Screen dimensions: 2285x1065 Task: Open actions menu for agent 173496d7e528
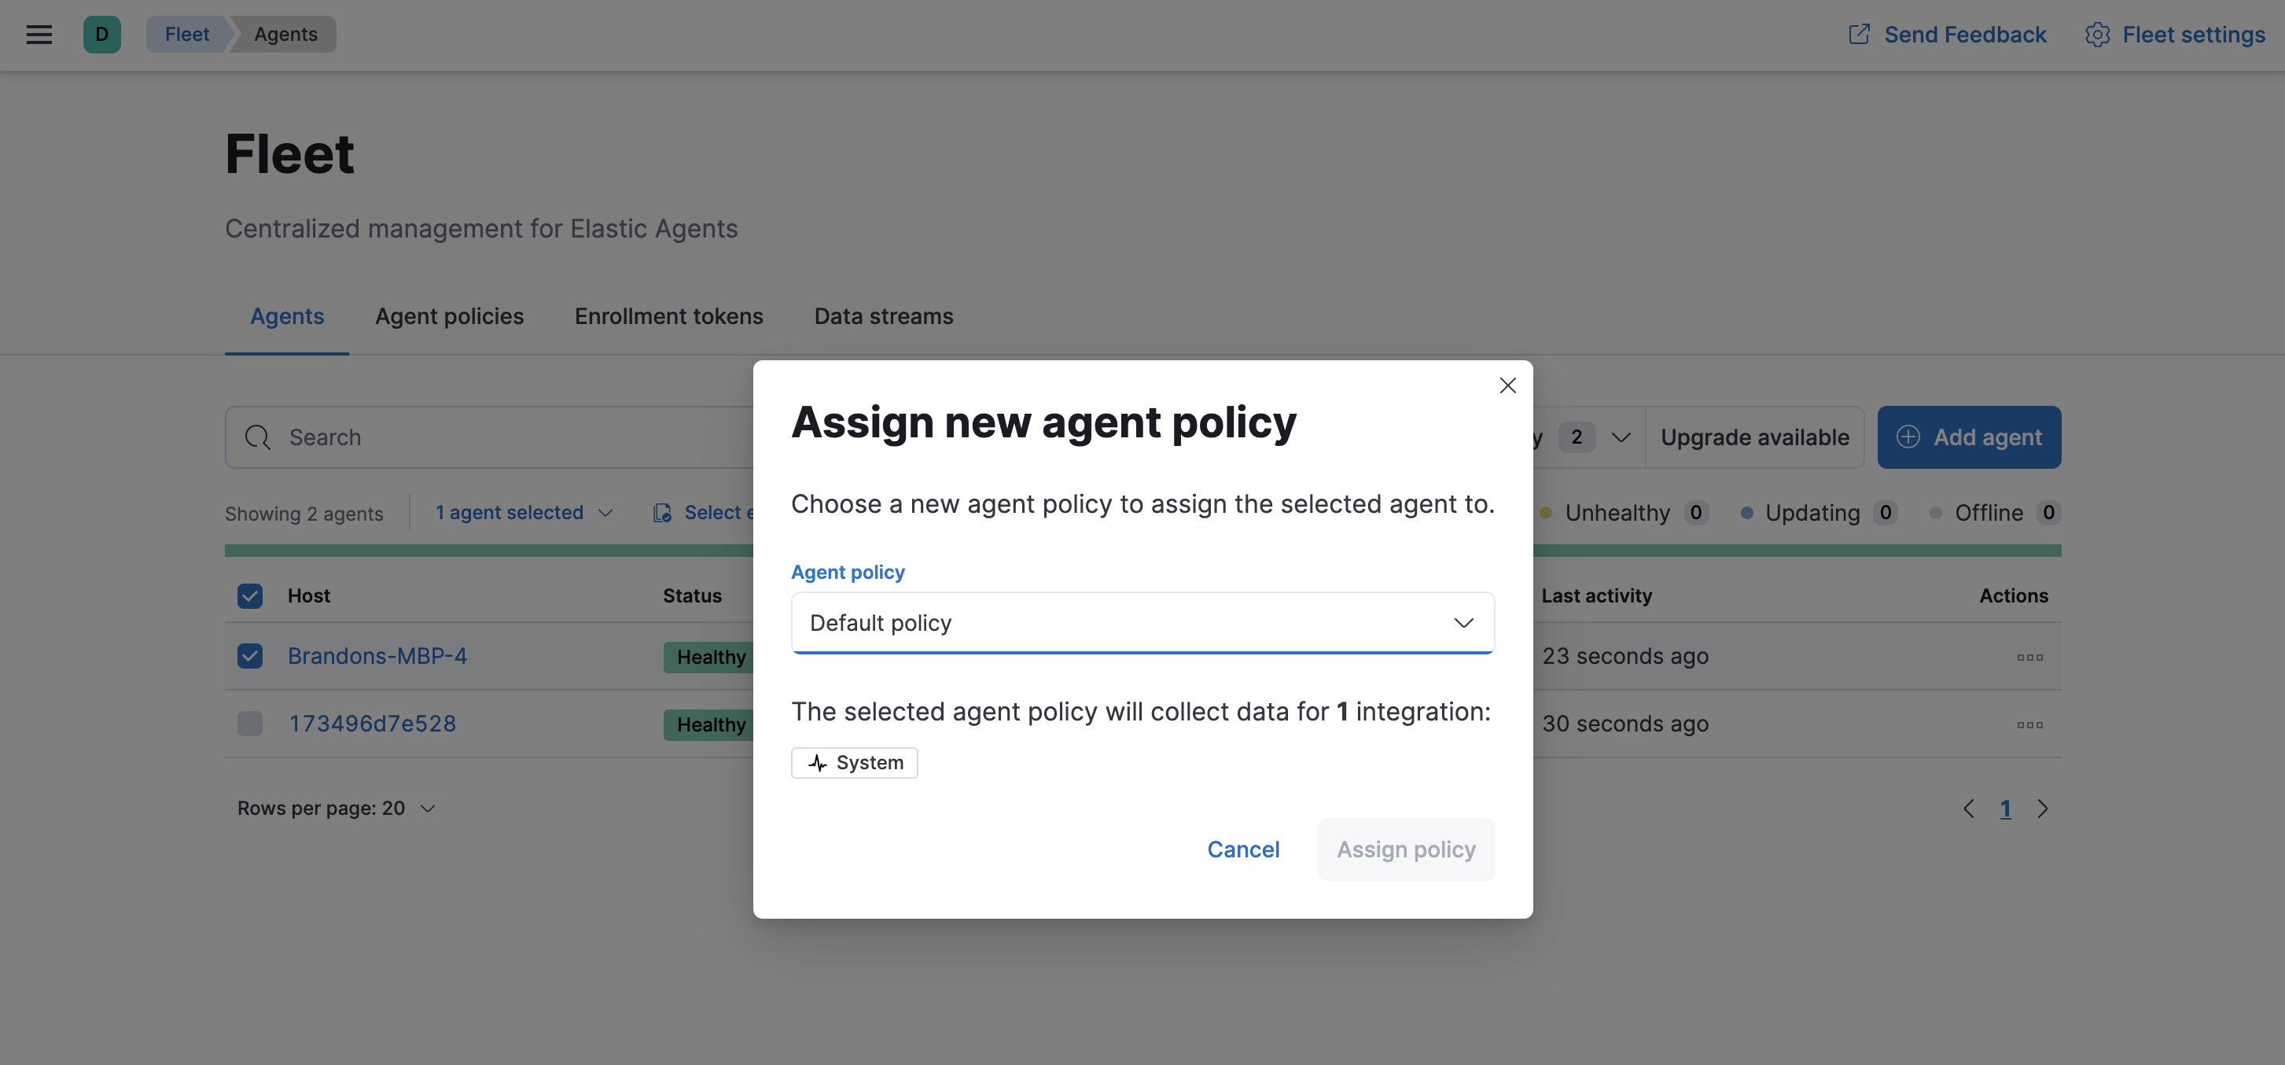click(x=2030, y=724)
